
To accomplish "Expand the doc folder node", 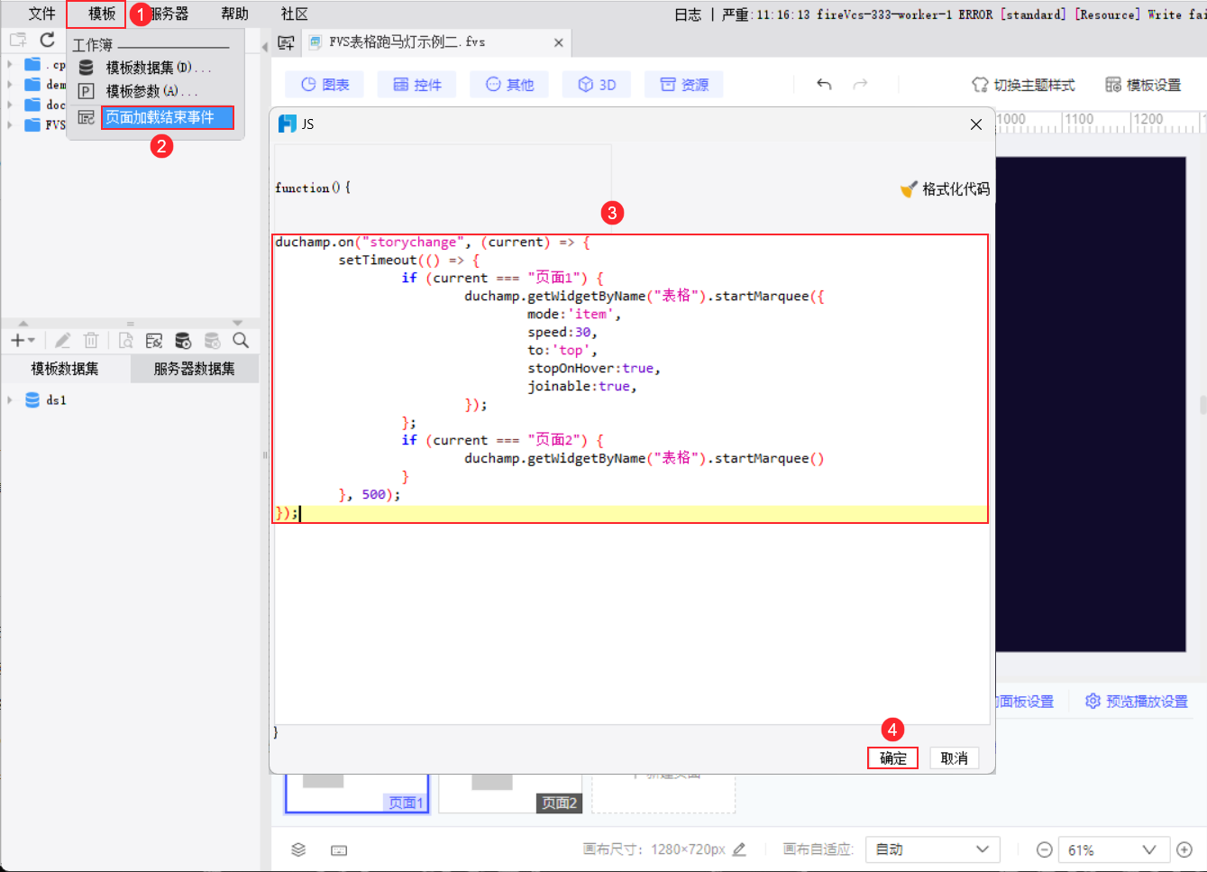I will [x=10, y=105].
